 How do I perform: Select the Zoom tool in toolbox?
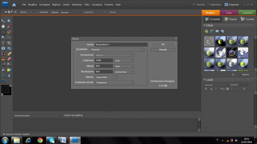9,21
